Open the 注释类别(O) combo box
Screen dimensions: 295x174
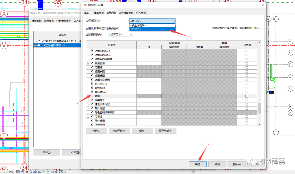[152, 21]
